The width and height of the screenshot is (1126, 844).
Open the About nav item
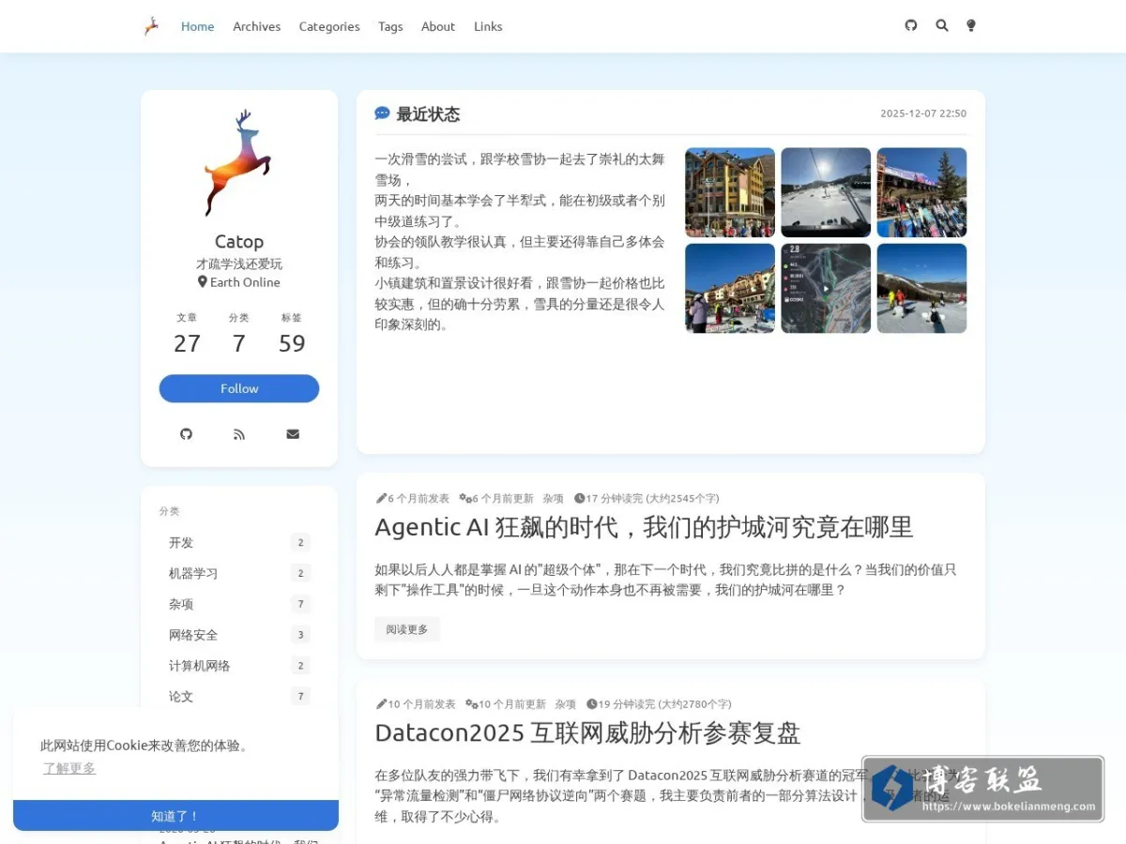tap(438, 26)
